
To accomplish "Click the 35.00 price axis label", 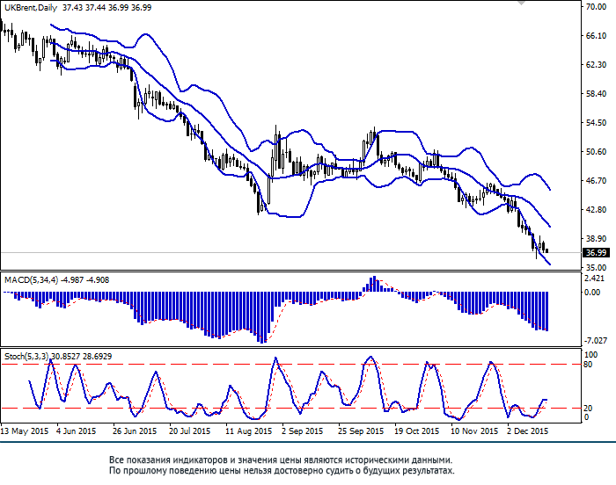I will (596, 268).
